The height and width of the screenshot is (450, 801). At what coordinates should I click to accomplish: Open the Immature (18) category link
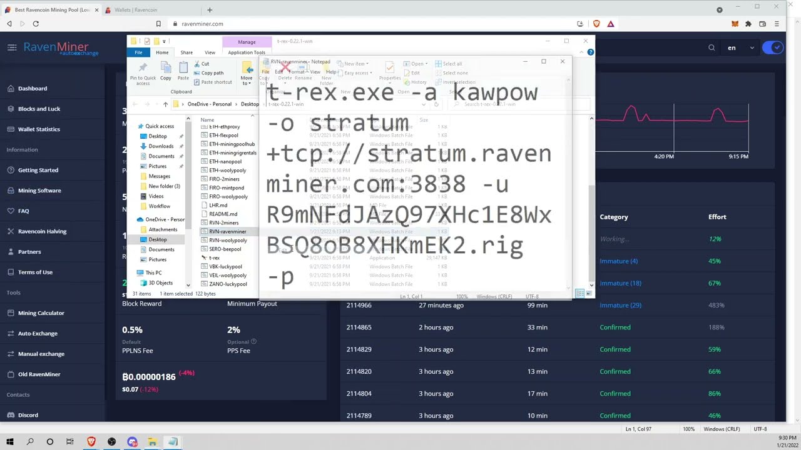620,283
